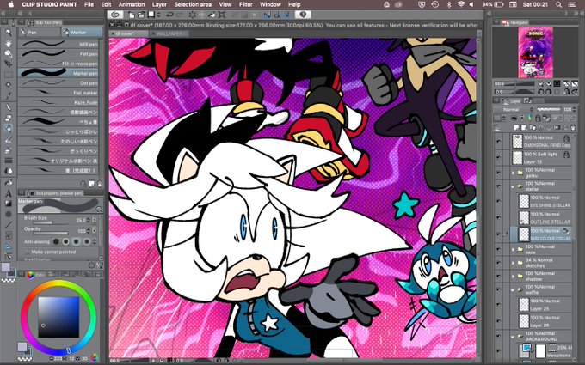Enable Make corner pointed checkbox
Image resolution: width=585 pixels, height=365 pixels.
26,252
